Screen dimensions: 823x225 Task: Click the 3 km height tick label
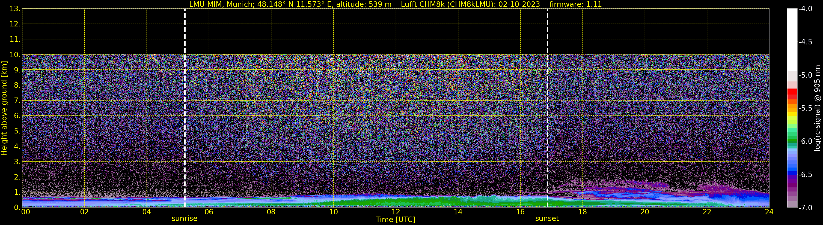click(17, 162)
